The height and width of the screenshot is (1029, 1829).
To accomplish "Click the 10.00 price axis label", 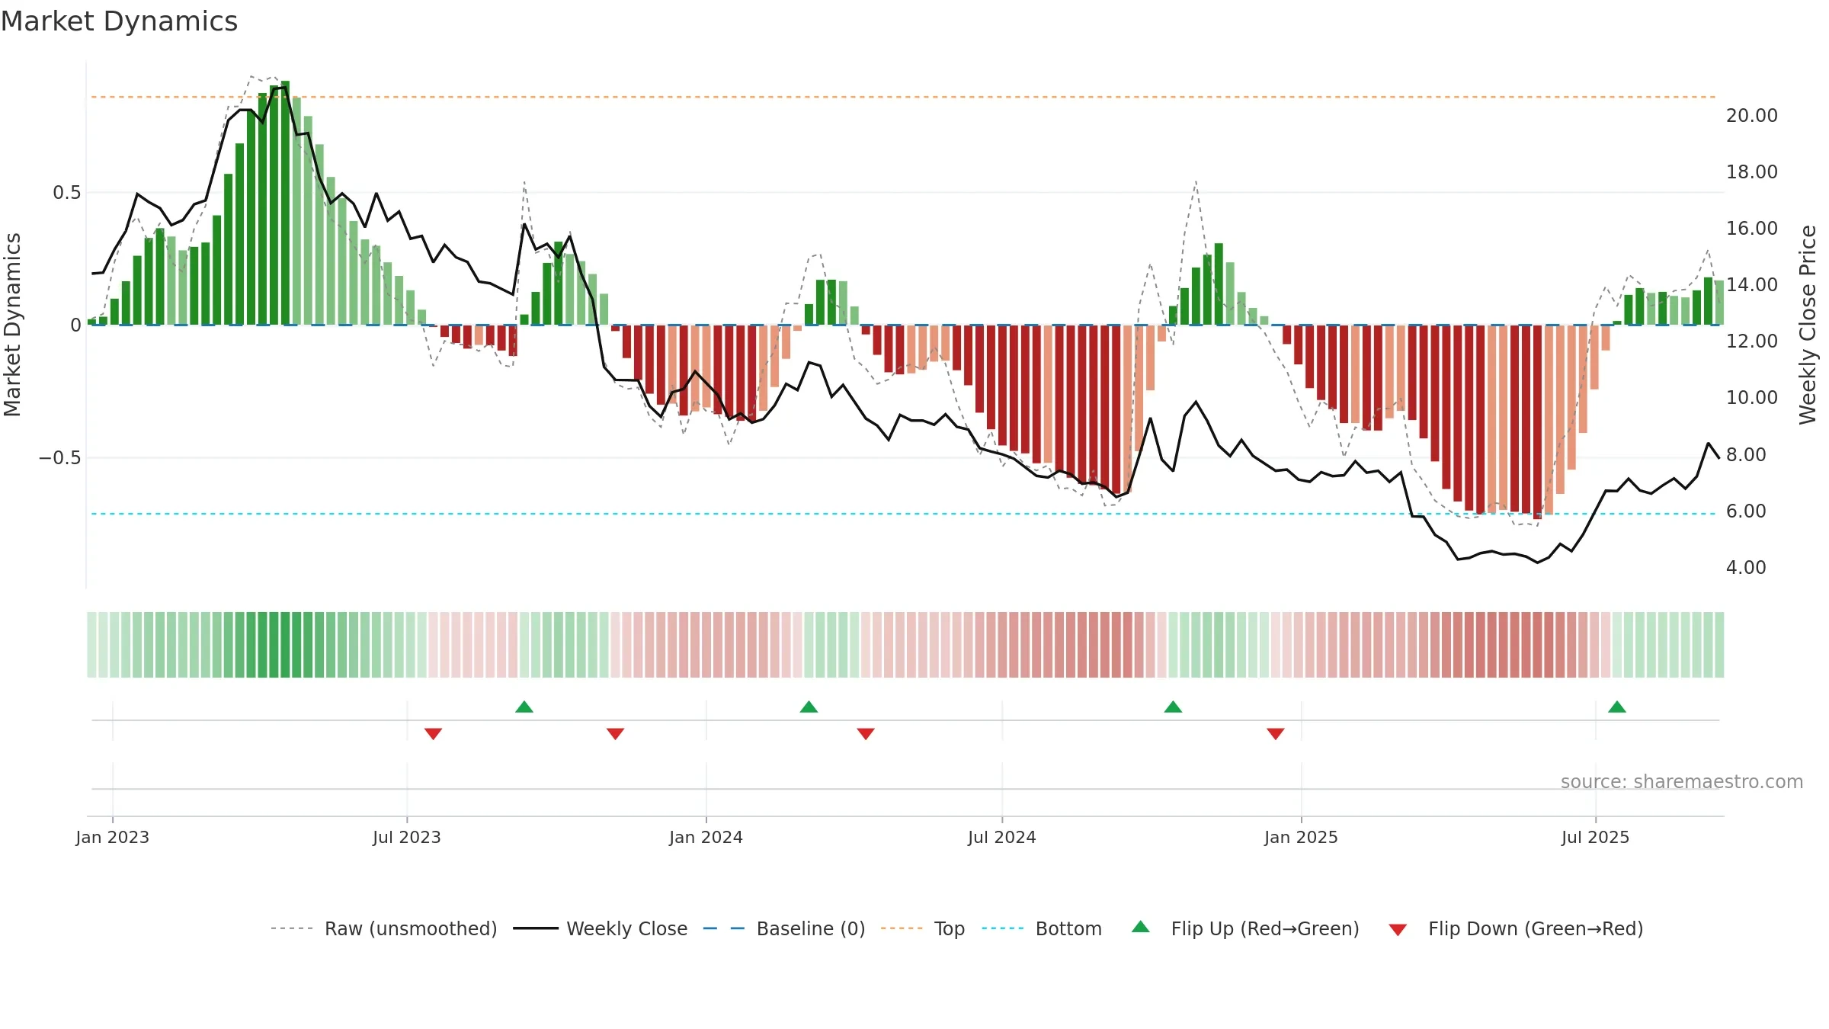I will [x=1752, y=398].
